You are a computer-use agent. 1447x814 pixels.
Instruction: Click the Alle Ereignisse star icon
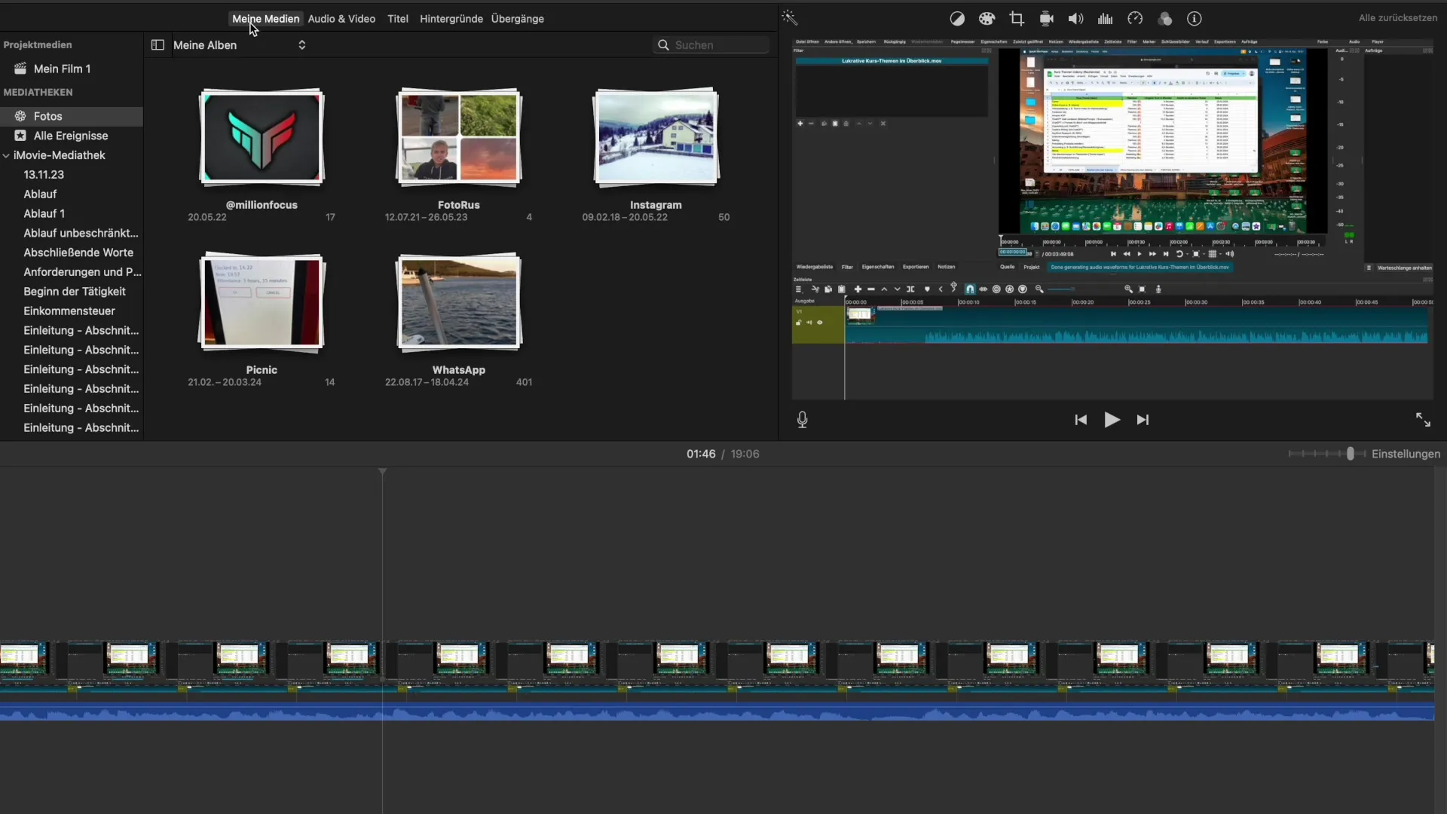point(20,136)
